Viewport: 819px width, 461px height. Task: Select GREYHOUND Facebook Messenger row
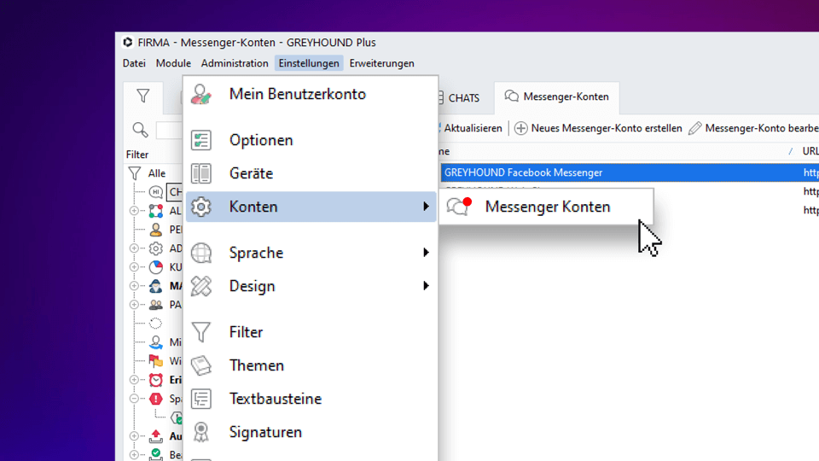click(x=630, y=172)
